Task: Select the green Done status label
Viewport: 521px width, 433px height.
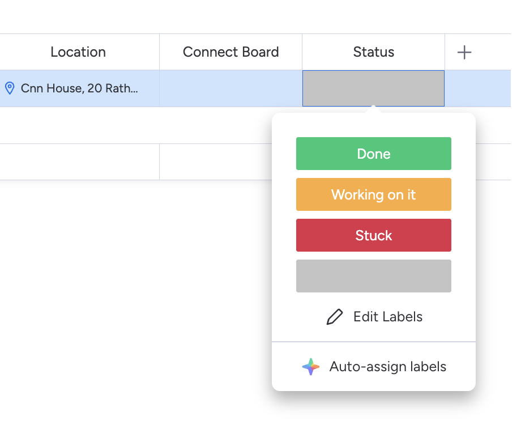Action: click(373, 154)
